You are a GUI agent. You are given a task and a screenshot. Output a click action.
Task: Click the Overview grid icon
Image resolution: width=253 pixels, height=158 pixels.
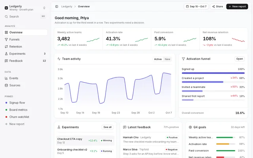click(x=6, y=32)
